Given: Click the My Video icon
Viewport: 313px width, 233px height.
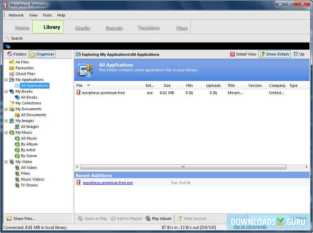Looking at the screenshot, I should pyautogui.click(x=12, y=162).
